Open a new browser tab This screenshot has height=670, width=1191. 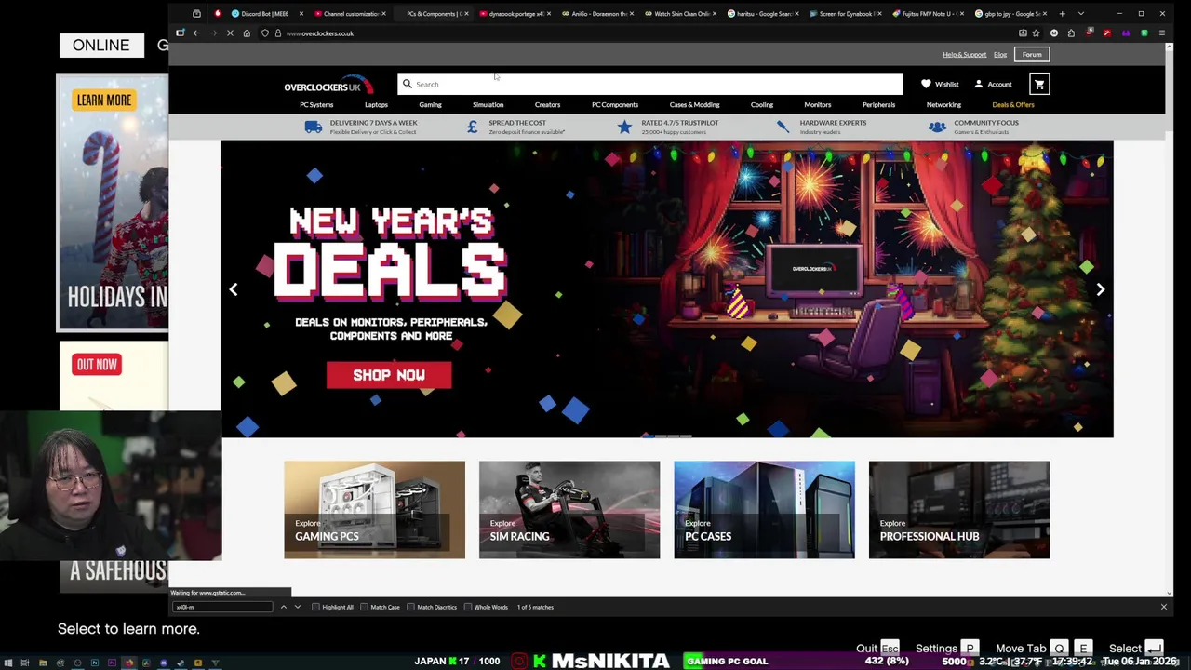coord(1062,14)
